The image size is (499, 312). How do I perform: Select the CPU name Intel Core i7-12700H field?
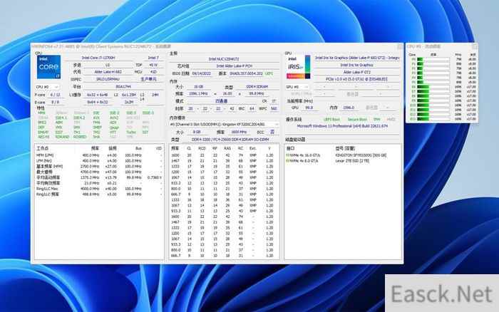pos(98,58)
